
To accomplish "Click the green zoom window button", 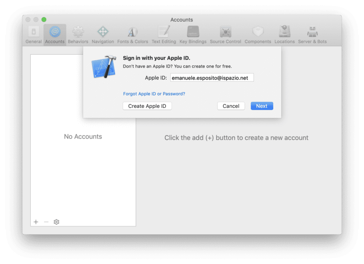I will click(44, 20).
